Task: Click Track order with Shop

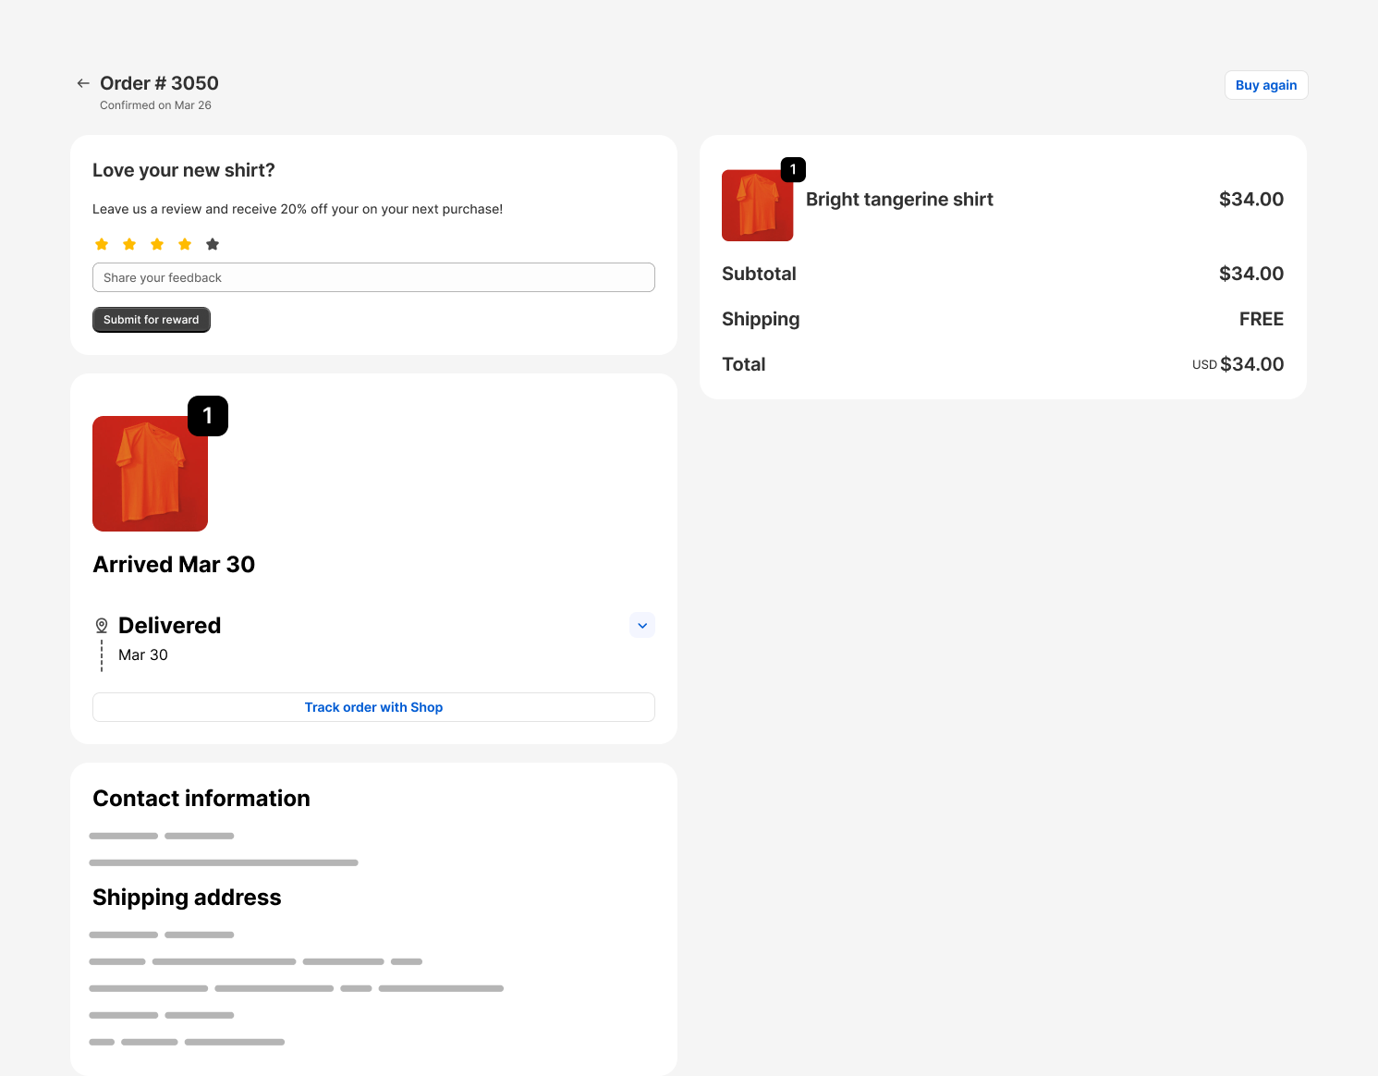Action: click(373, 707)
